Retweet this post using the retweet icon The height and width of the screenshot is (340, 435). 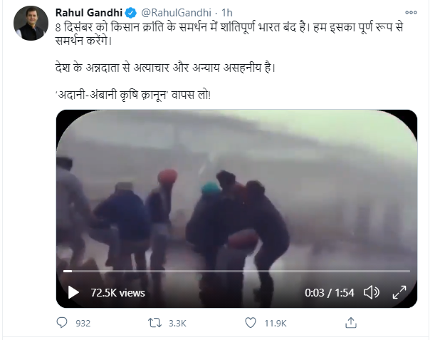pos(154,323)
